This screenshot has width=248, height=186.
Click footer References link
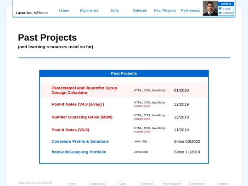(x=197, y=184)
